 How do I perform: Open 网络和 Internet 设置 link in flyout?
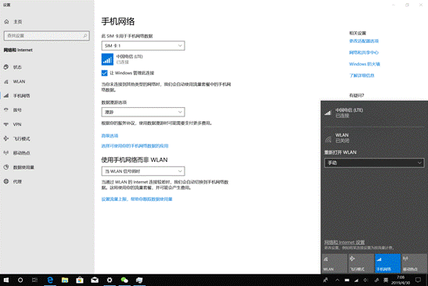[x=344, y=242]
